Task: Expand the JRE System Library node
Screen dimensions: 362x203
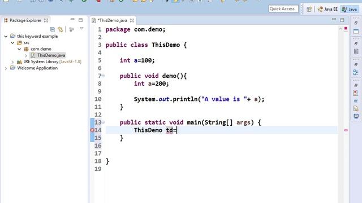Action: 12,62
